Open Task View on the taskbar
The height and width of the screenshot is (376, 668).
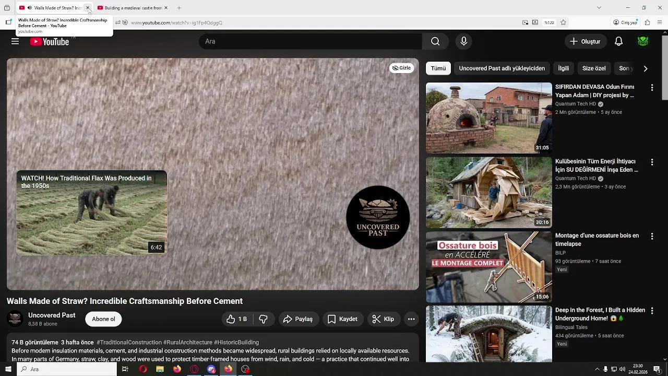coord(125,369)
